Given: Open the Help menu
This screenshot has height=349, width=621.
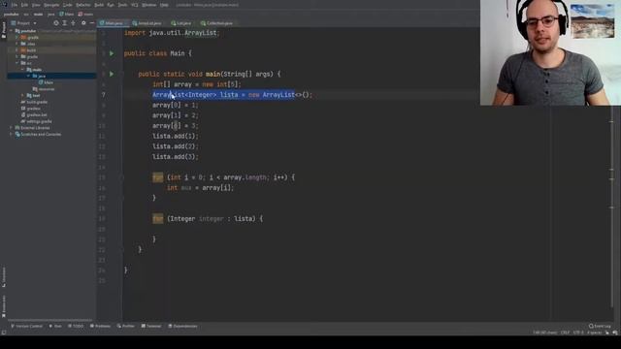Looking at the screenshot, I should click(x=164, y=5).
